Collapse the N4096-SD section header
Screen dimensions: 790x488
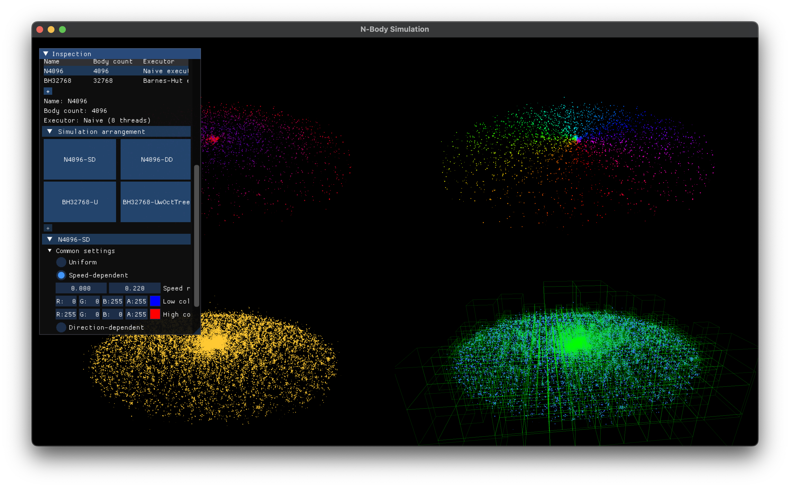[x=50, y=239]
